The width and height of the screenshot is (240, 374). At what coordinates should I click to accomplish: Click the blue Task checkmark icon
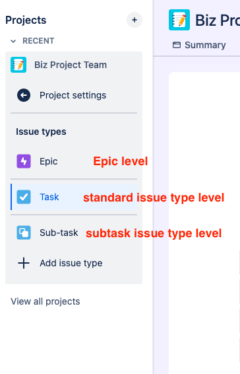click(x=24, y=197)
